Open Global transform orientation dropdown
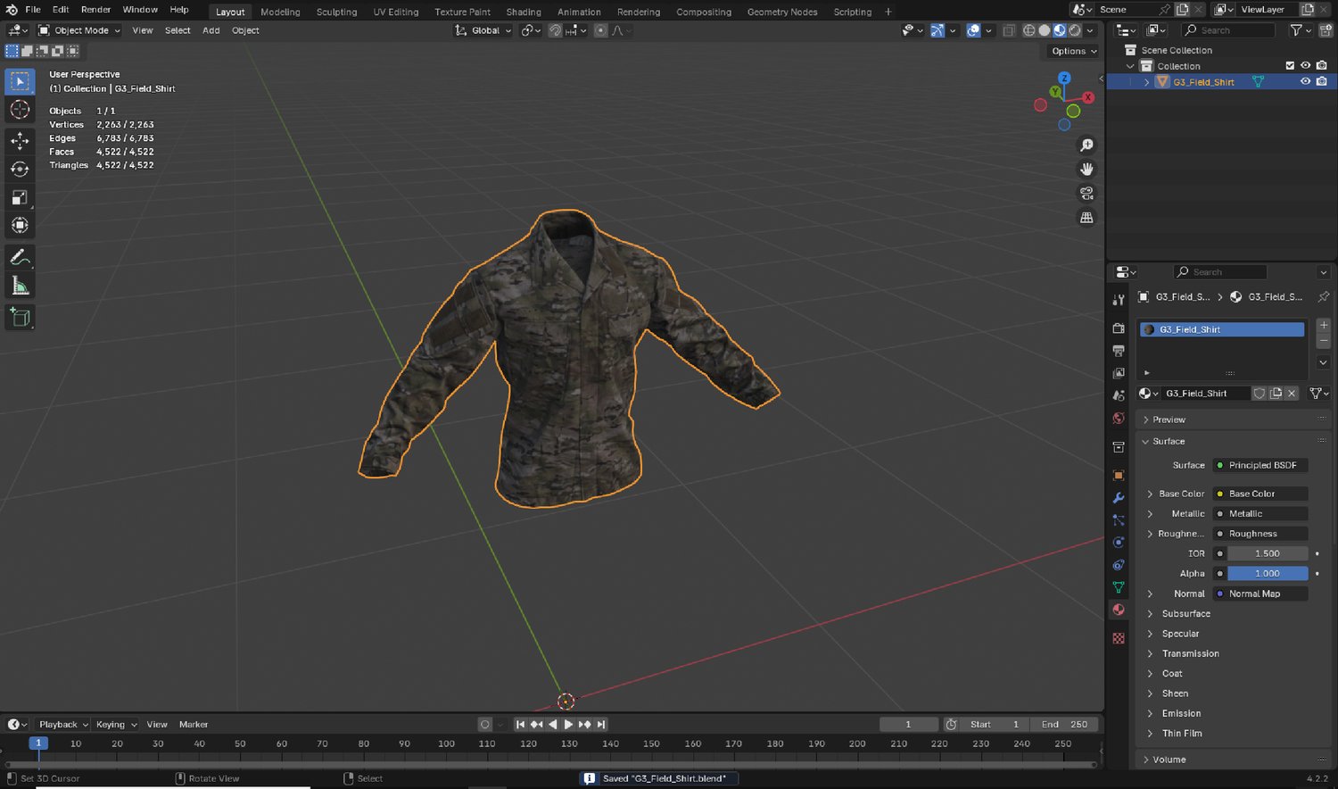The width and height of the screenshot is (1338, 789). tap(483, 30)
